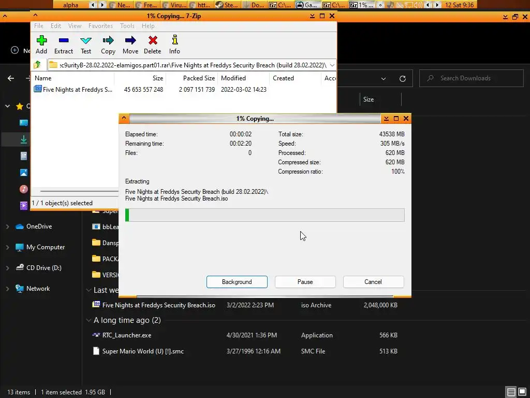Click the Move toolbar icon in 7-Zip

130,40
